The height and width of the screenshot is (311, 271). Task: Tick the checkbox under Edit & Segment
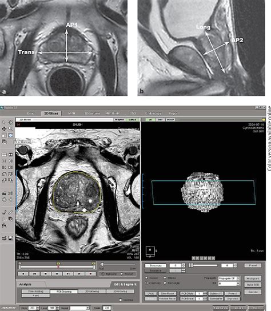(x=120, y=300)
